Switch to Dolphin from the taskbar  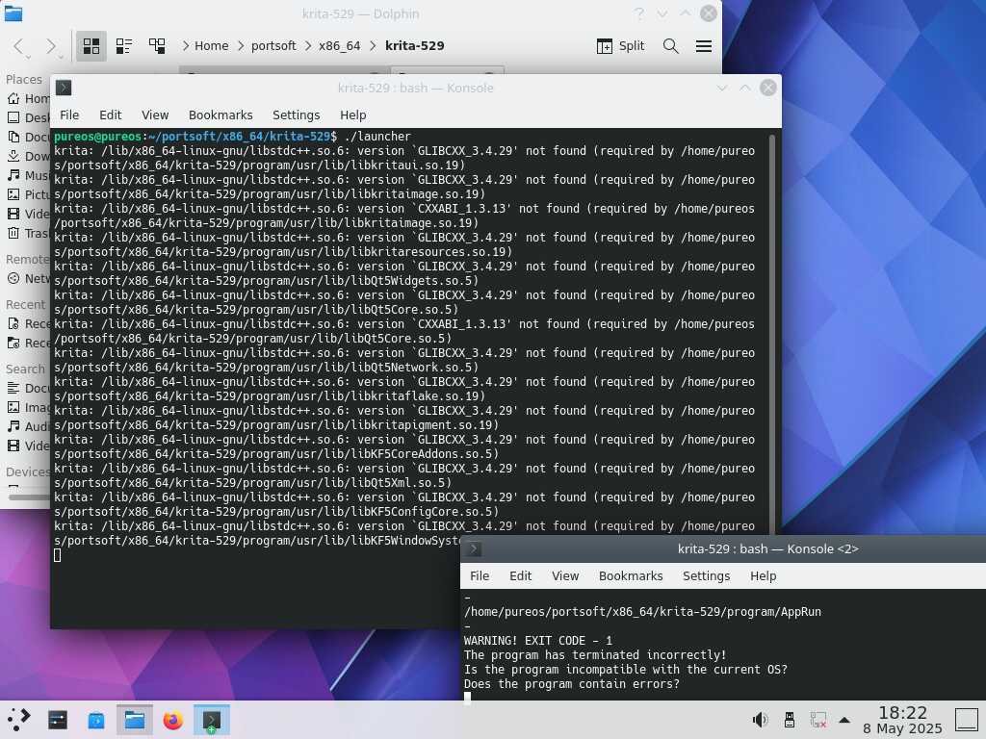[135, 720]
